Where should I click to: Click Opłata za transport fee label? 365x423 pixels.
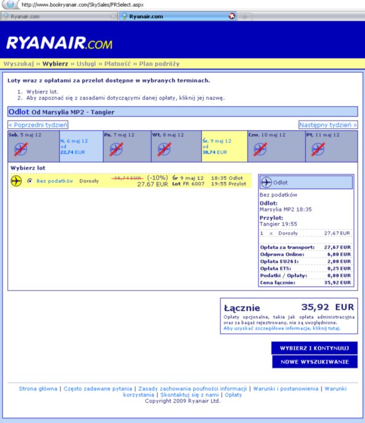point(287,247)
